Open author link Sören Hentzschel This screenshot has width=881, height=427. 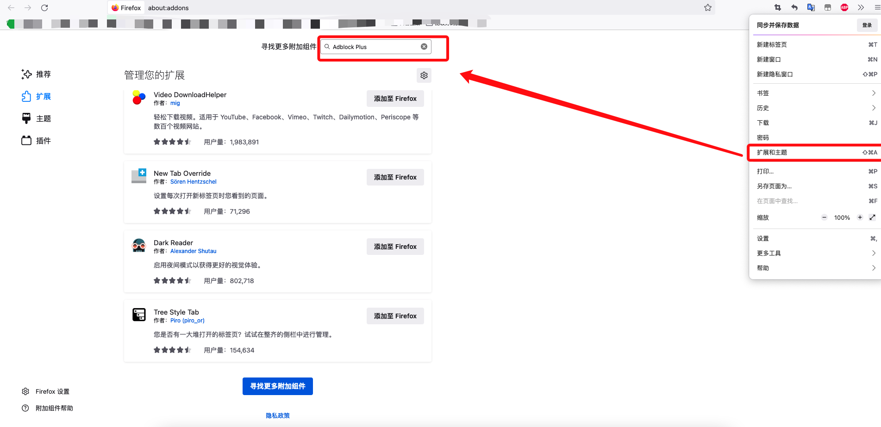point(194,182)
